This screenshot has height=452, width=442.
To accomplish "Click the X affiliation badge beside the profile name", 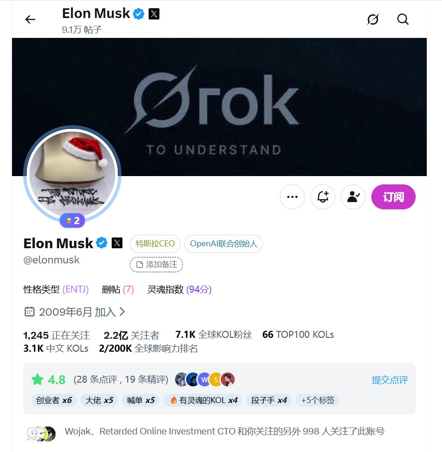I will [117, 243].
